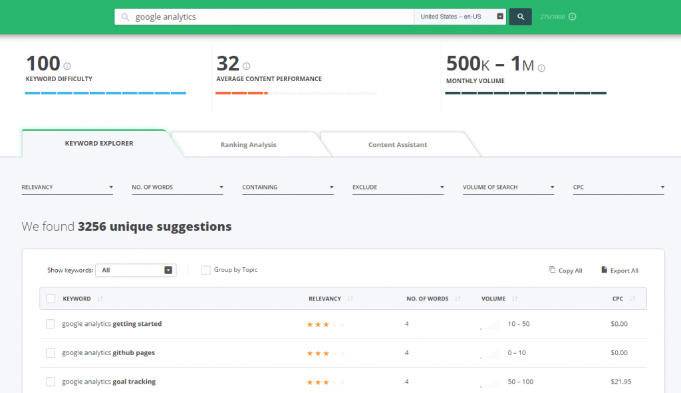Click the '0 – 10' volume value
Viewport: 681px width, 393px height.
(x=516, y=352)
